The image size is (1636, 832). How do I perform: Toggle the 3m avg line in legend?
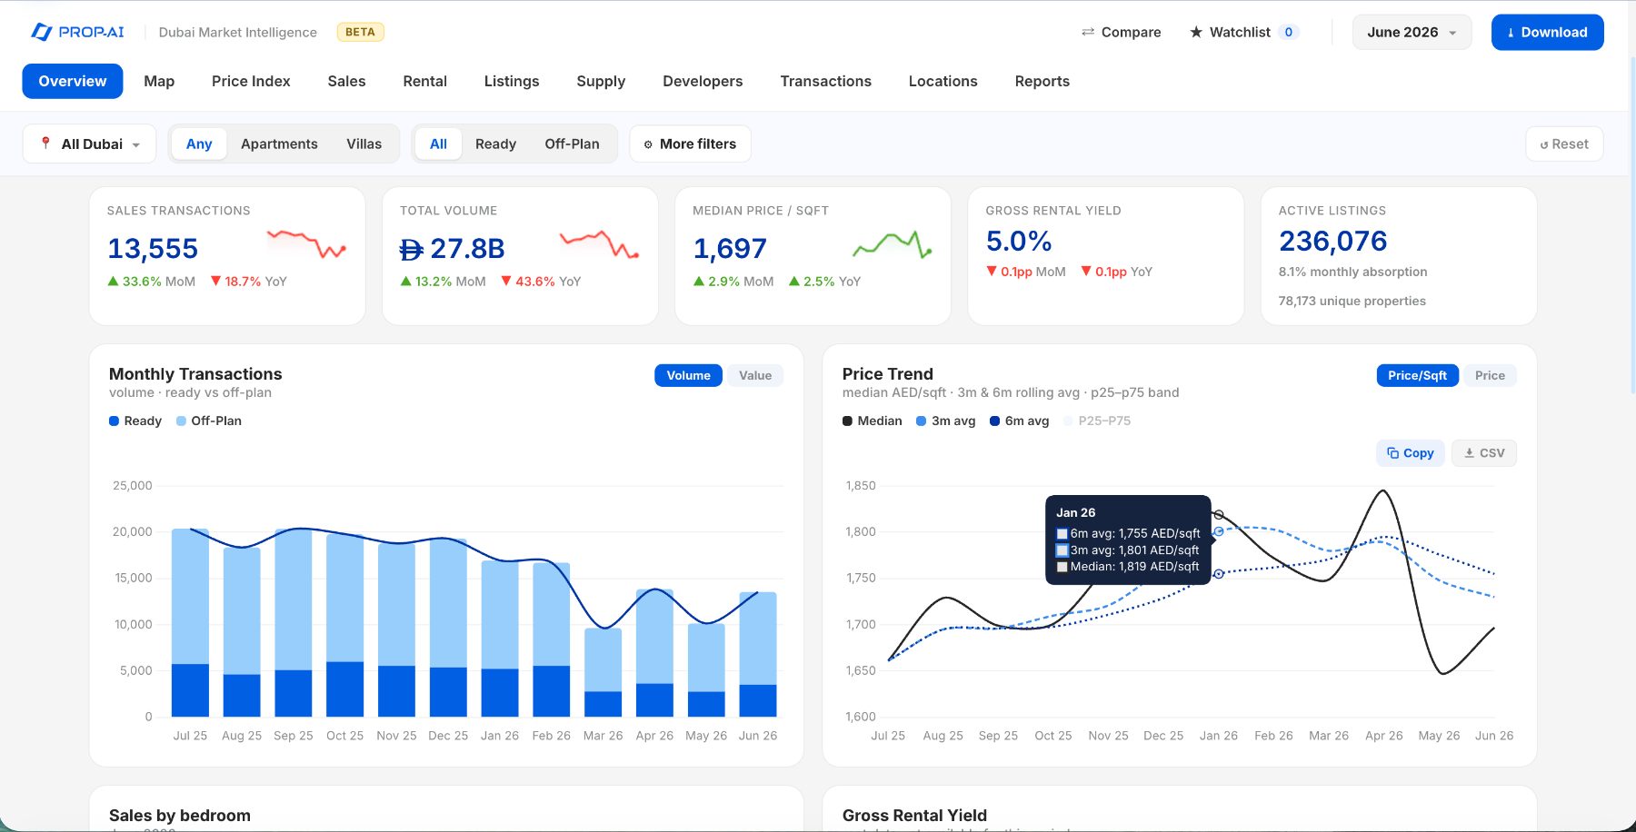click(x=946, y=421)
